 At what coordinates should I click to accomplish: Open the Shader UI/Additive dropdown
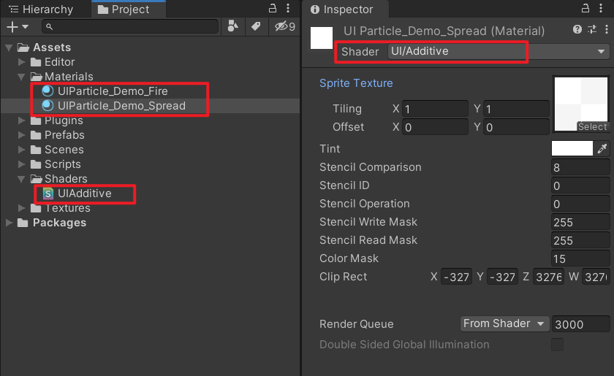click(x=499, y=51)
